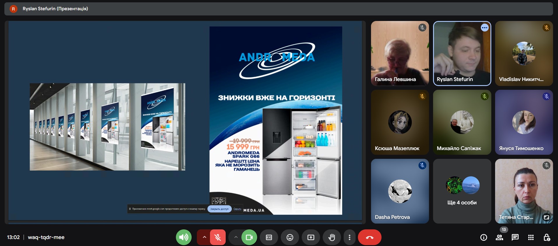Click the present screen icon

[311, 237]
